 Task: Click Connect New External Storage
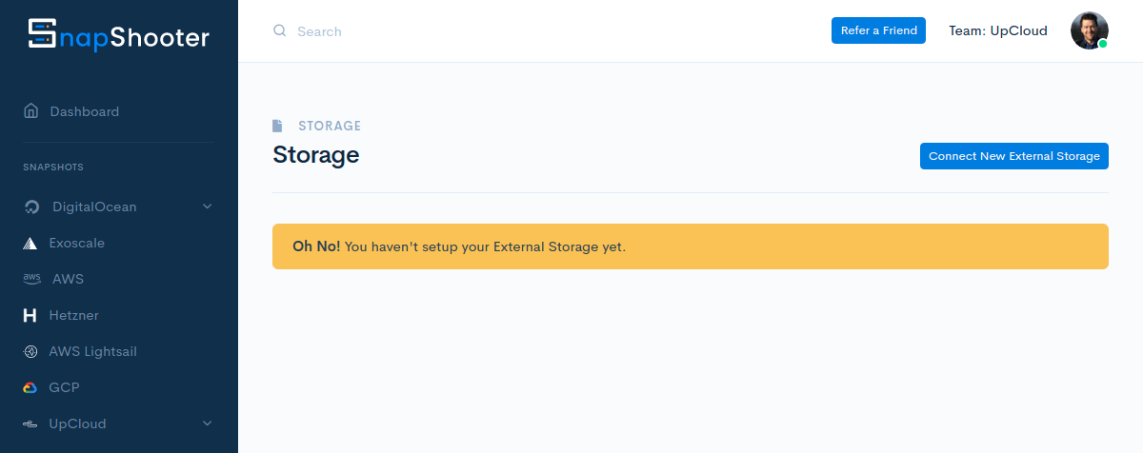point(1013,156)
